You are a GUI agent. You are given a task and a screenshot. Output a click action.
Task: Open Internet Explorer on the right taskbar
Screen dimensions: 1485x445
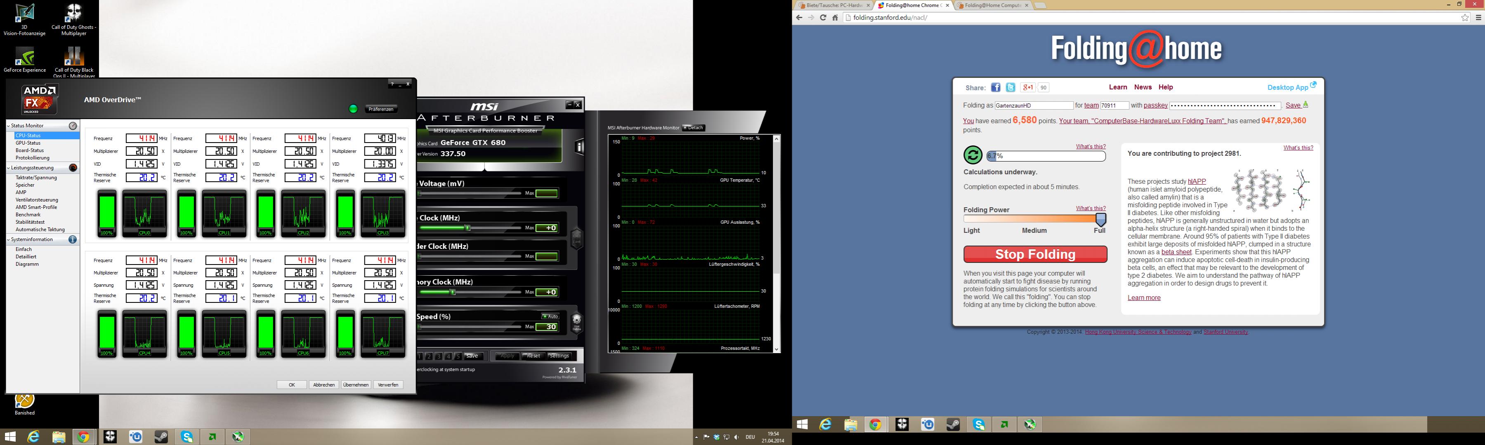(826, 425)
